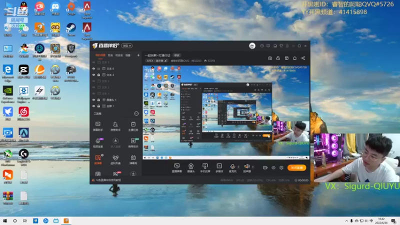Show the hidden 文本 1 layer

click(93, 93)
